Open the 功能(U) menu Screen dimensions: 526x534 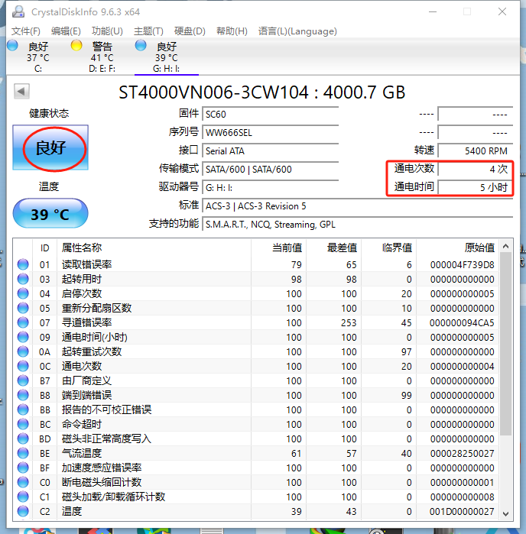tap(107, 31)
